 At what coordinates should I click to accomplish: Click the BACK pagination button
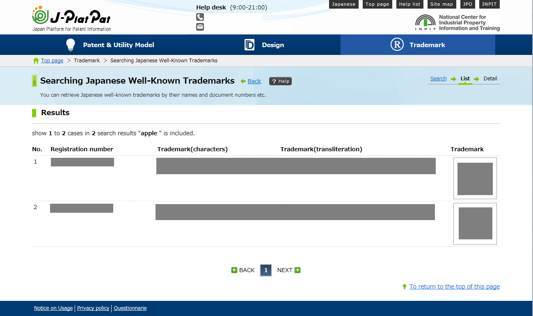[x=243, y=270]
